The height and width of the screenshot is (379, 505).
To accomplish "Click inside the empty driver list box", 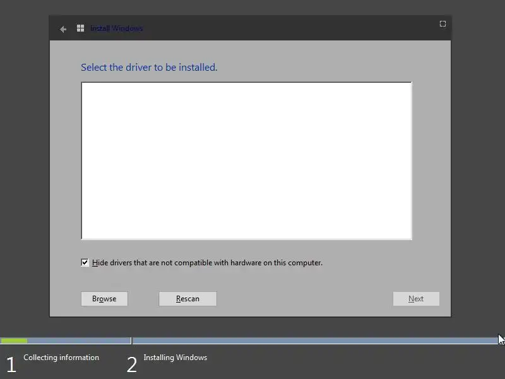I will click(246, 161).
